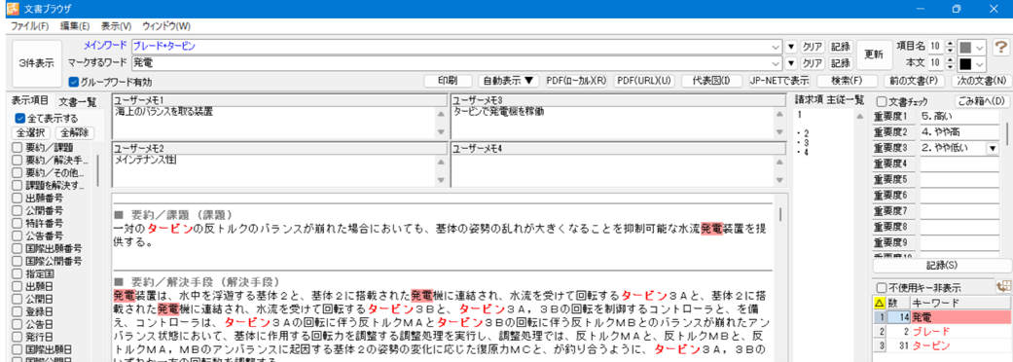1013x362 pixels.
Task: Open the 編集(E) menu
Action: (75, 26)
